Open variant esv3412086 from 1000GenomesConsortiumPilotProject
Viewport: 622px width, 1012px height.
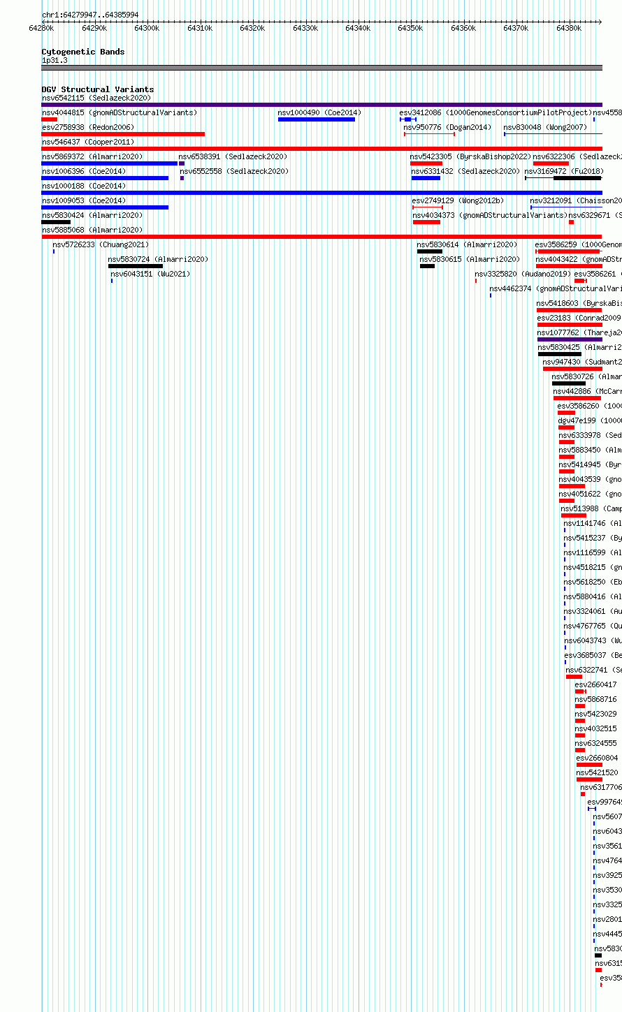pos(495,112)
